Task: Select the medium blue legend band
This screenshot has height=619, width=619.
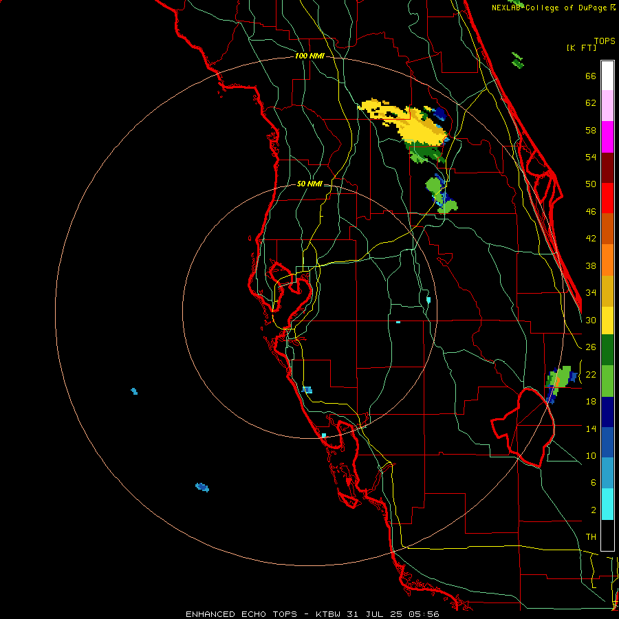Action: pos(607,442)
